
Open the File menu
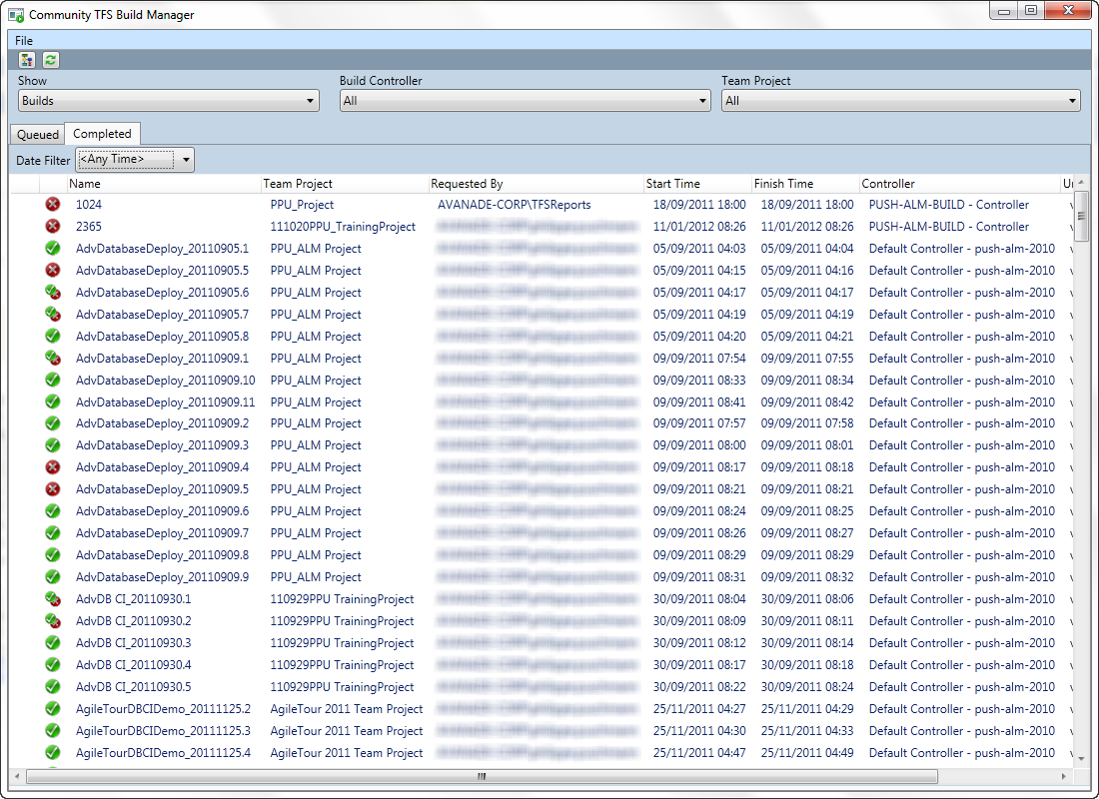tap(24, 38)
